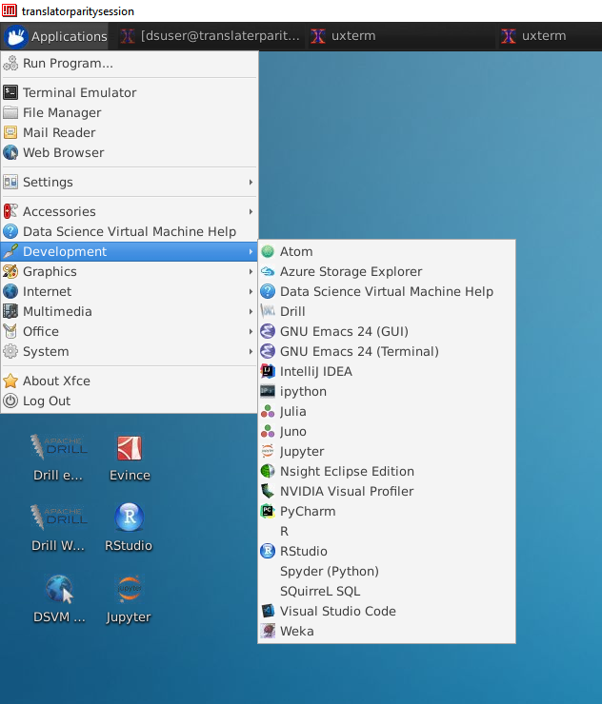Launch Visual Studio Code from submenu
Viewport: 602px width, 704px height.
[x=337, y=612]
